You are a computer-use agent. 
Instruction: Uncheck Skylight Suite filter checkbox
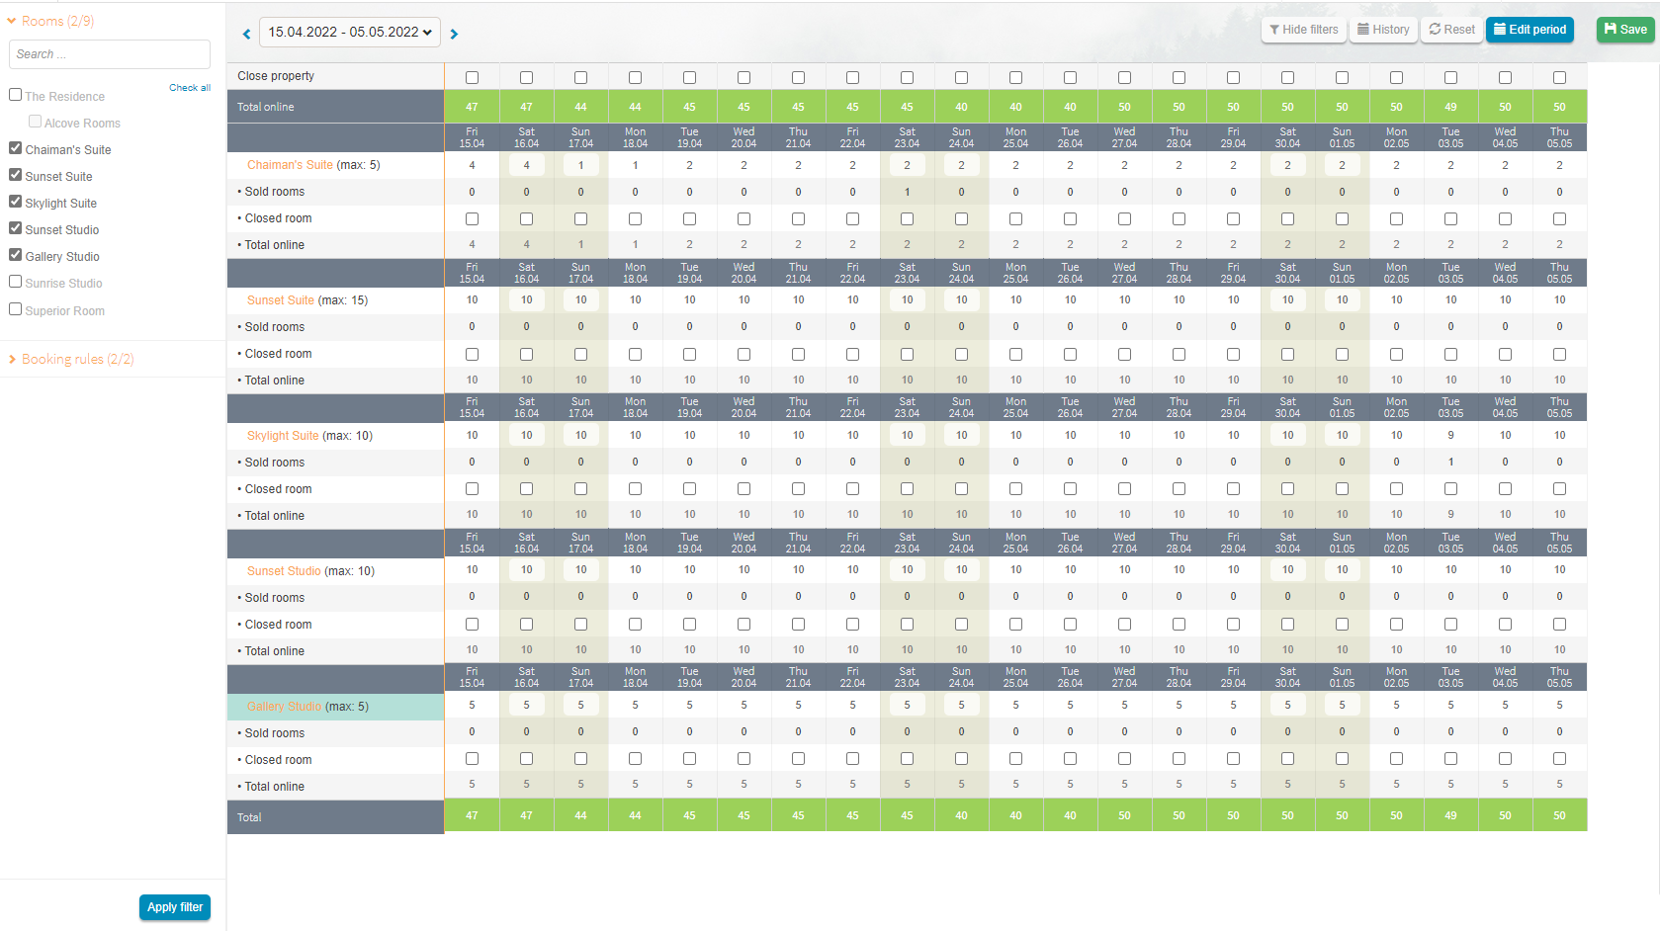(x=15, y=202)
